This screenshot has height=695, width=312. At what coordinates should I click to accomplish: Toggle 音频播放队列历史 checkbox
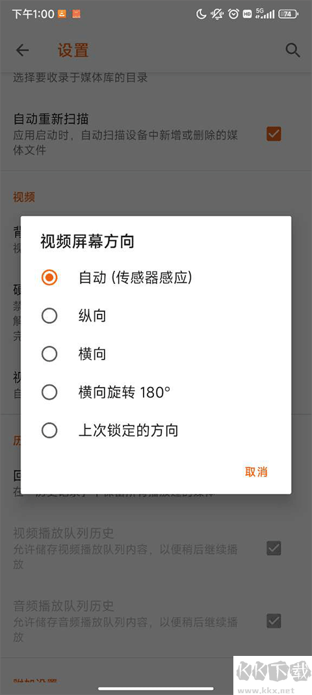(x=274, y=621)
